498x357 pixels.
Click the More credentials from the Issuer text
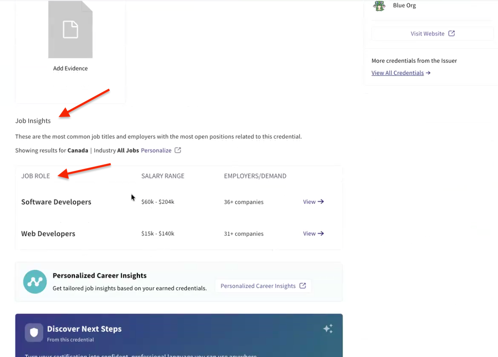(x=414, y=61)
